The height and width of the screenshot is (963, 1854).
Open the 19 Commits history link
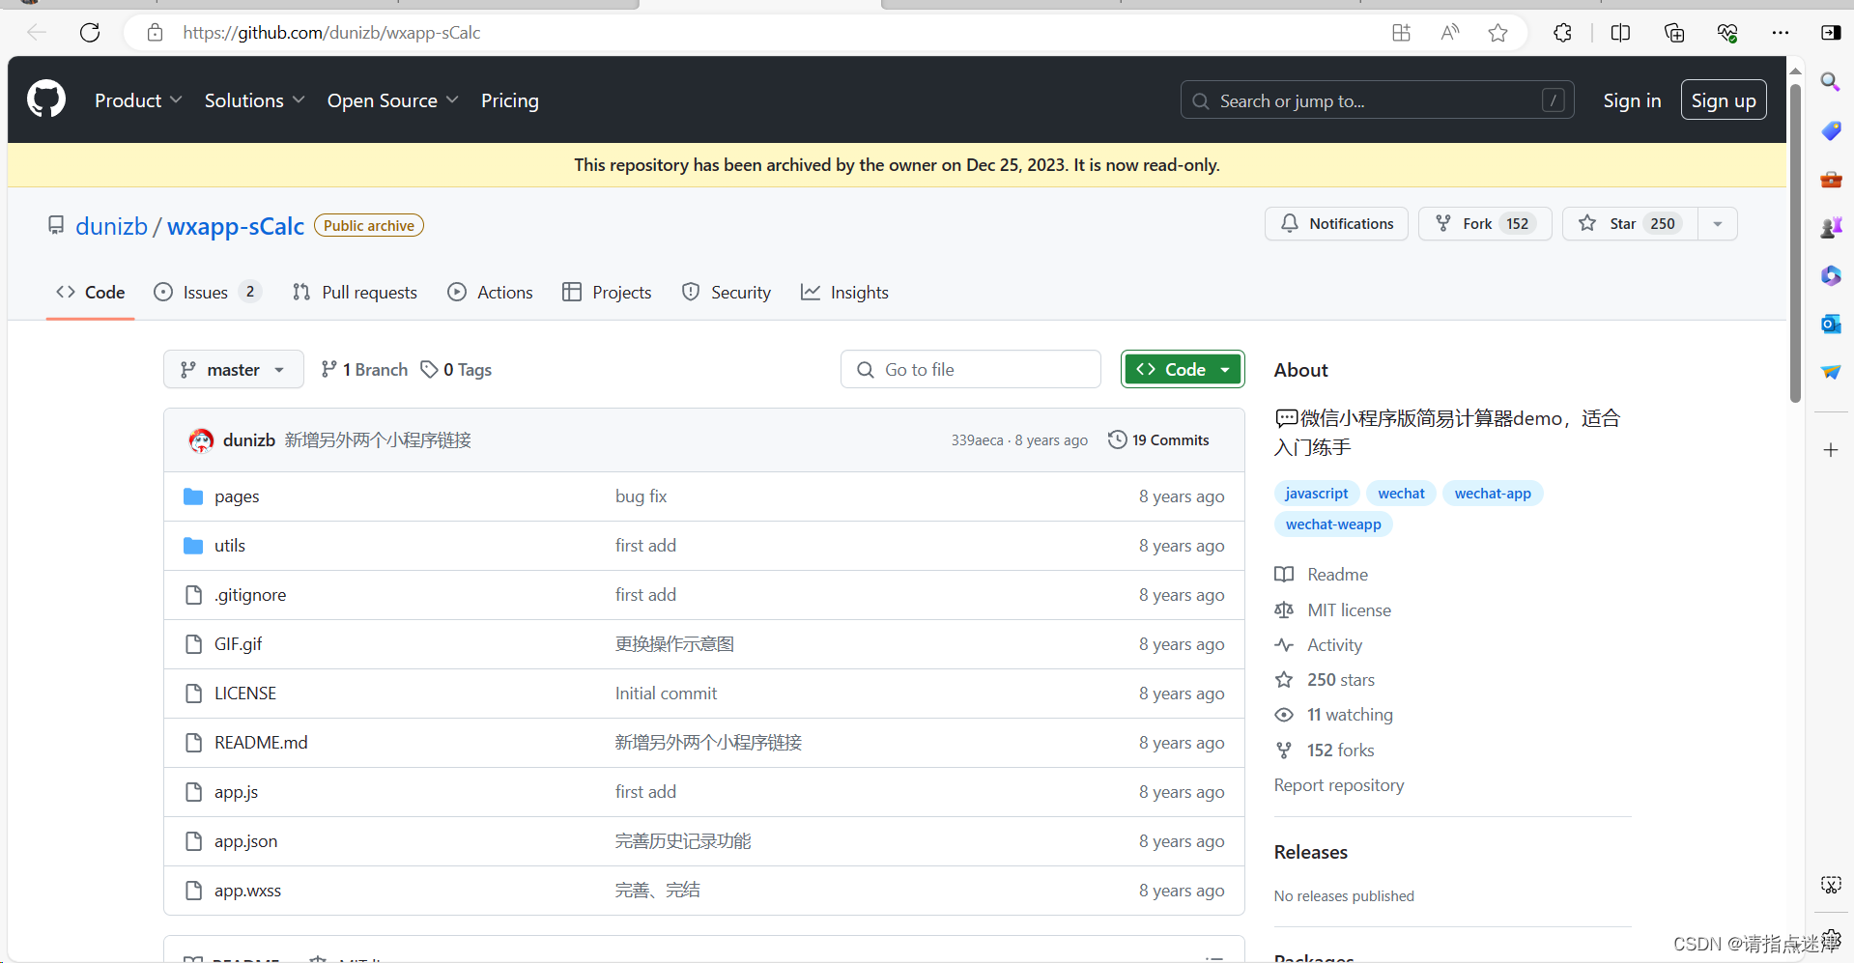pyautogui.click(x=1158, y=440)
